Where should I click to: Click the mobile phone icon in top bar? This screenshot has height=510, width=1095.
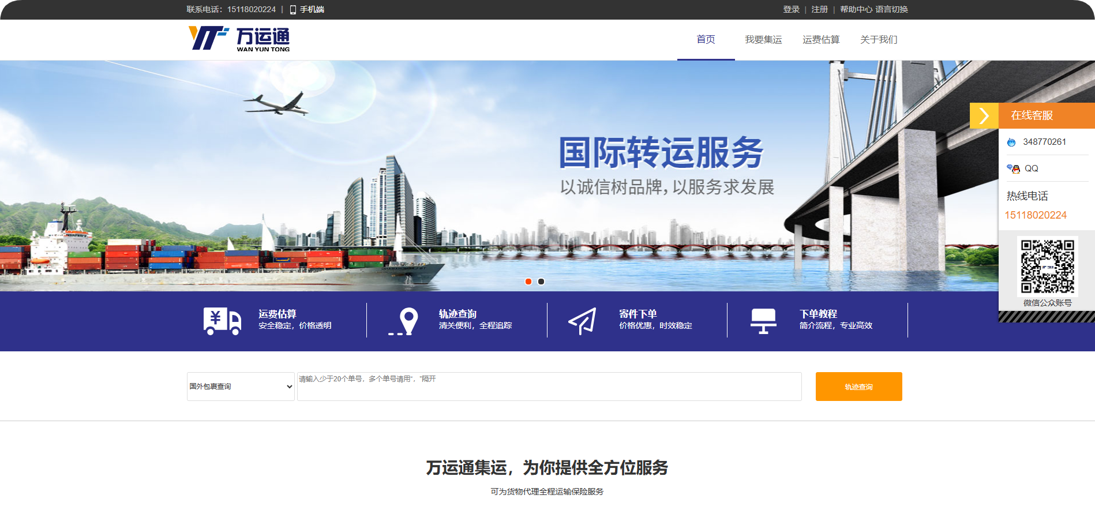click(292, 10)
